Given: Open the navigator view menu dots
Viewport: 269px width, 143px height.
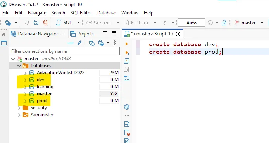Looking at the screenshot, I should tap(115, 43).
